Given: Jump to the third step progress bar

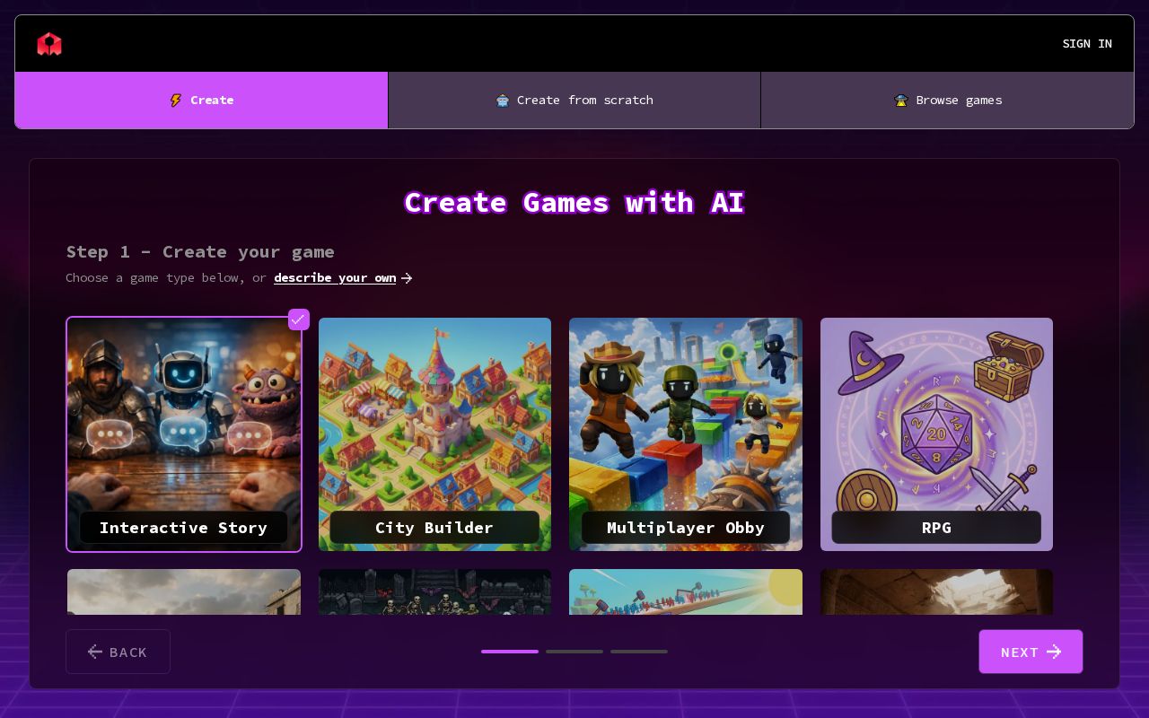Looking at the screenshot, I should [639, 652].
